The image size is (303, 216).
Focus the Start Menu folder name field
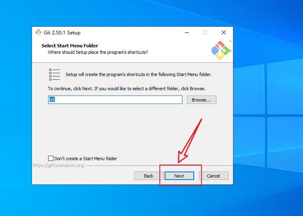point(115,100)
